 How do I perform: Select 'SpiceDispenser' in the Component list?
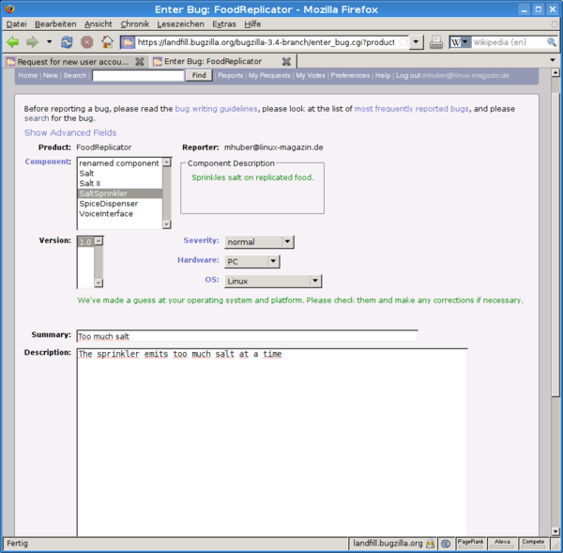pyautogui.click(x=119, y=204)
